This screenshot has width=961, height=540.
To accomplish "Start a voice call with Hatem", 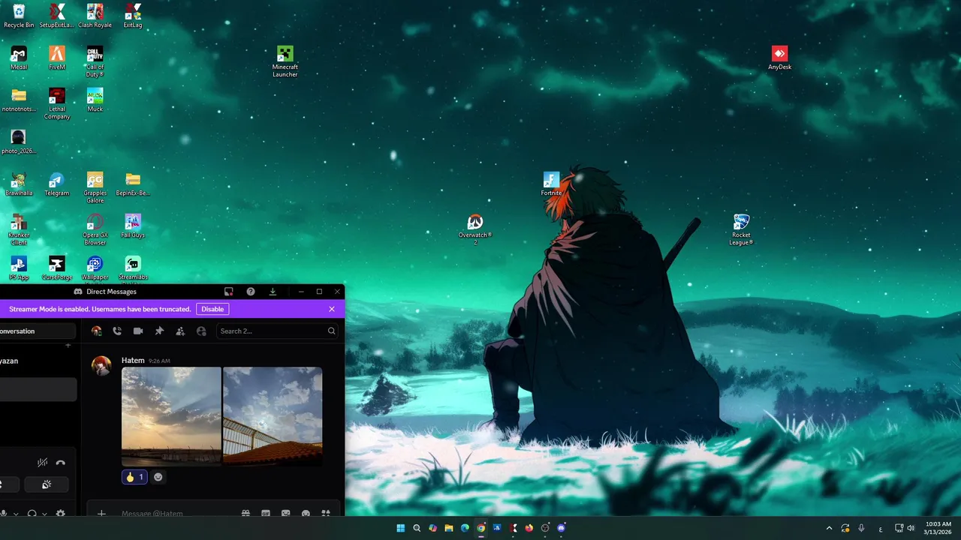I will [x=117, y=331].
